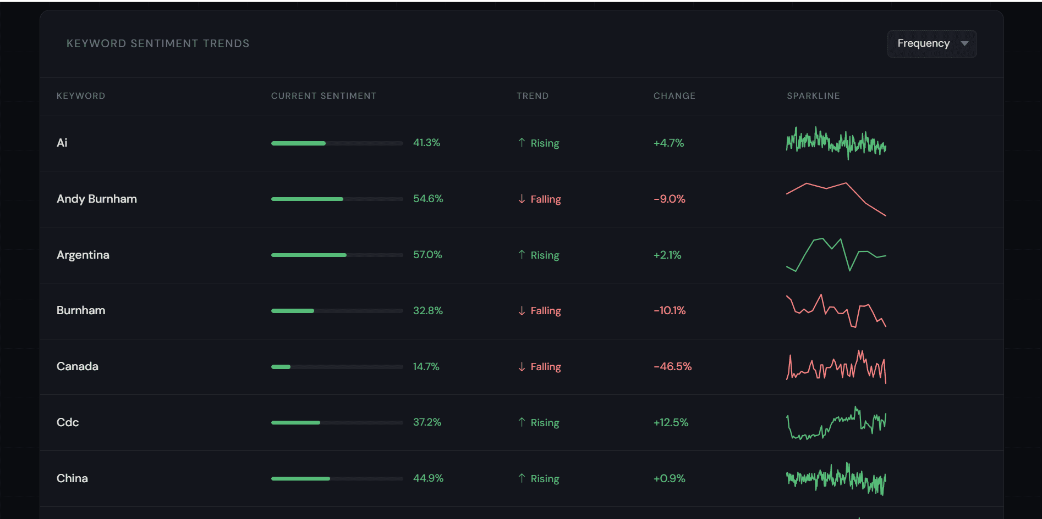Click the +4.7% change value
The image size is (1042, 519).
pos(669,143)
